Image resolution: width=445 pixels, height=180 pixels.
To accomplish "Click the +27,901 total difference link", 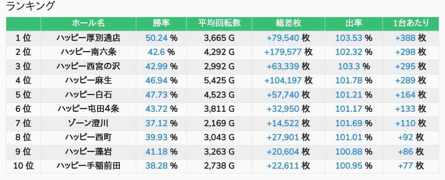I will coord(283,138).
